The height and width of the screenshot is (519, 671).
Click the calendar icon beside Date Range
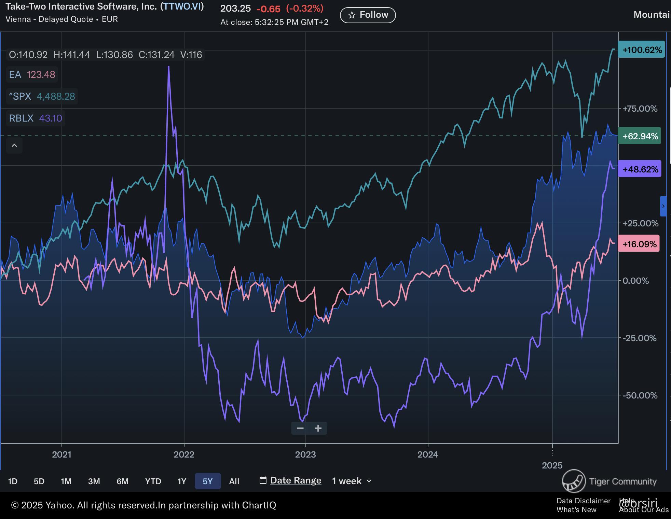point(263,480)
